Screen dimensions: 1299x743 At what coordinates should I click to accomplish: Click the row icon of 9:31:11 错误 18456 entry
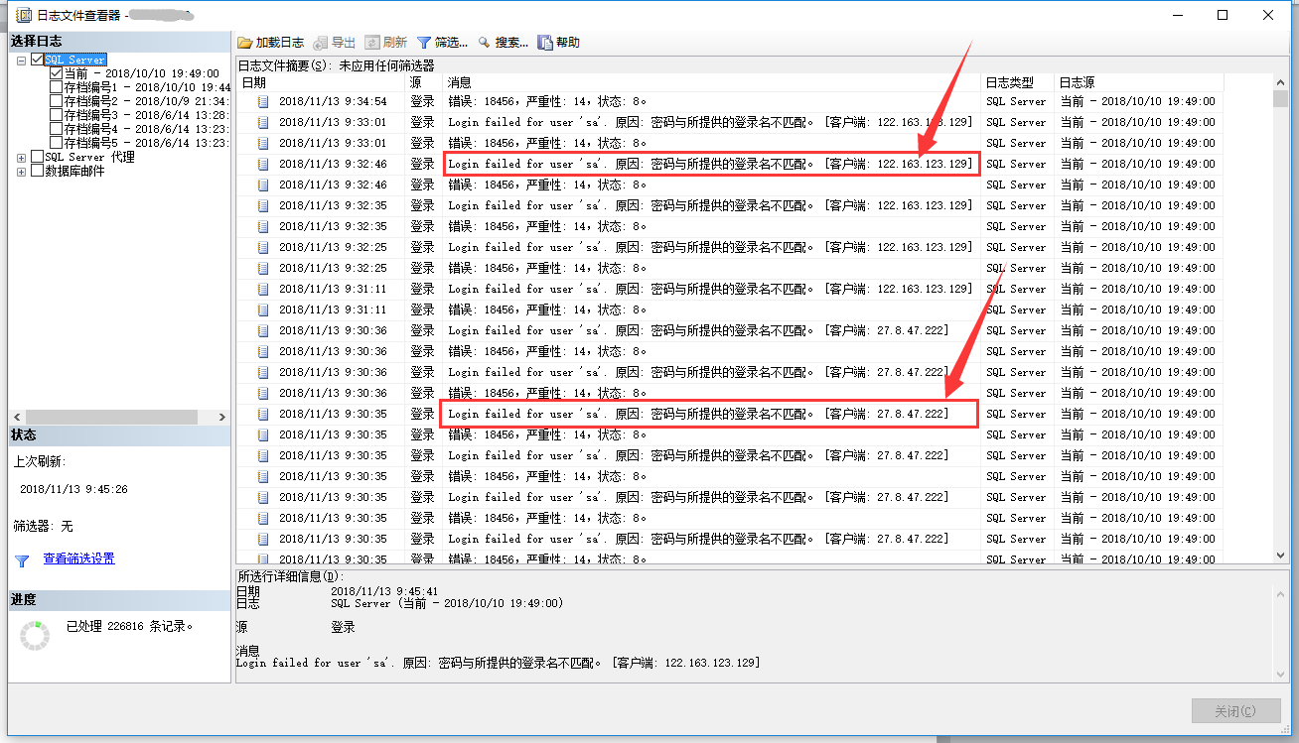[x=263, y=310]
